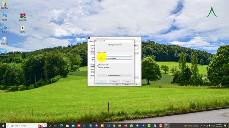Screen dimensions: 229x128
Task: Click the Cortana circle on the taskbar
Action: pos(49,126)
